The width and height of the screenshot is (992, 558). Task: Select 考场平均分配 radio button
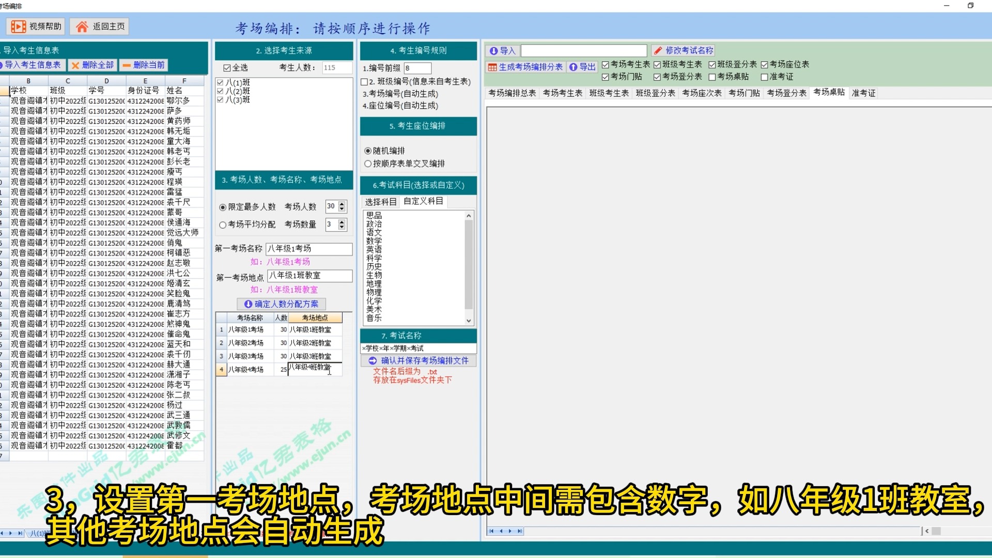[x=223, y=225]
